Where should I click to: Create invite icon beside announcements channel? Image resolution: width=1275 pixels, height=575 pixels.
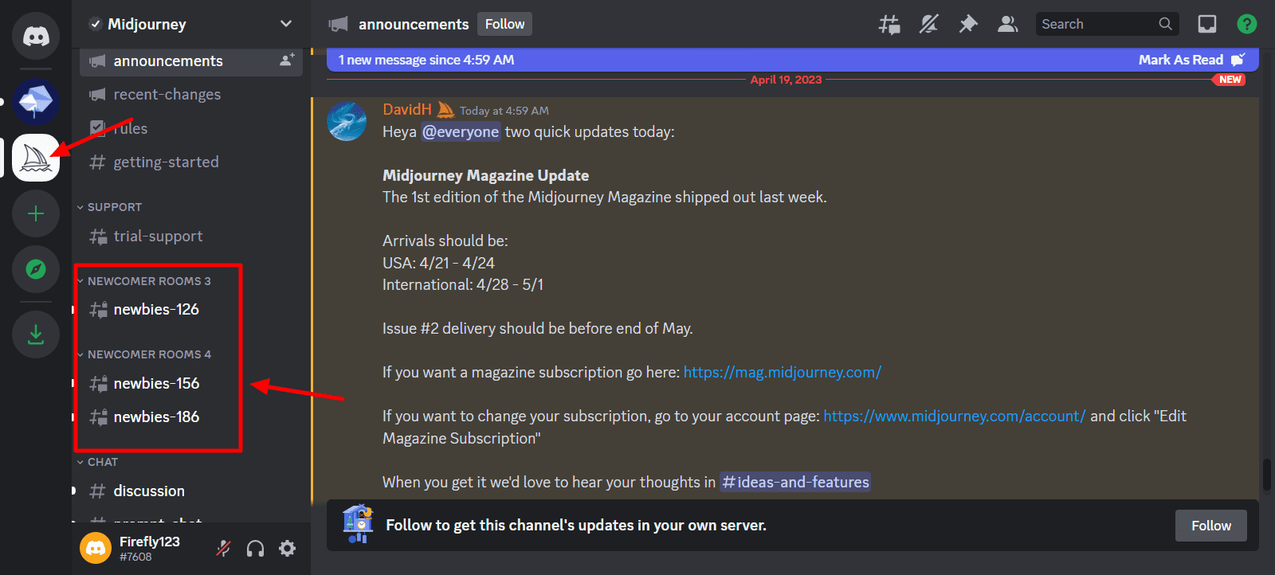click(287, 61)
